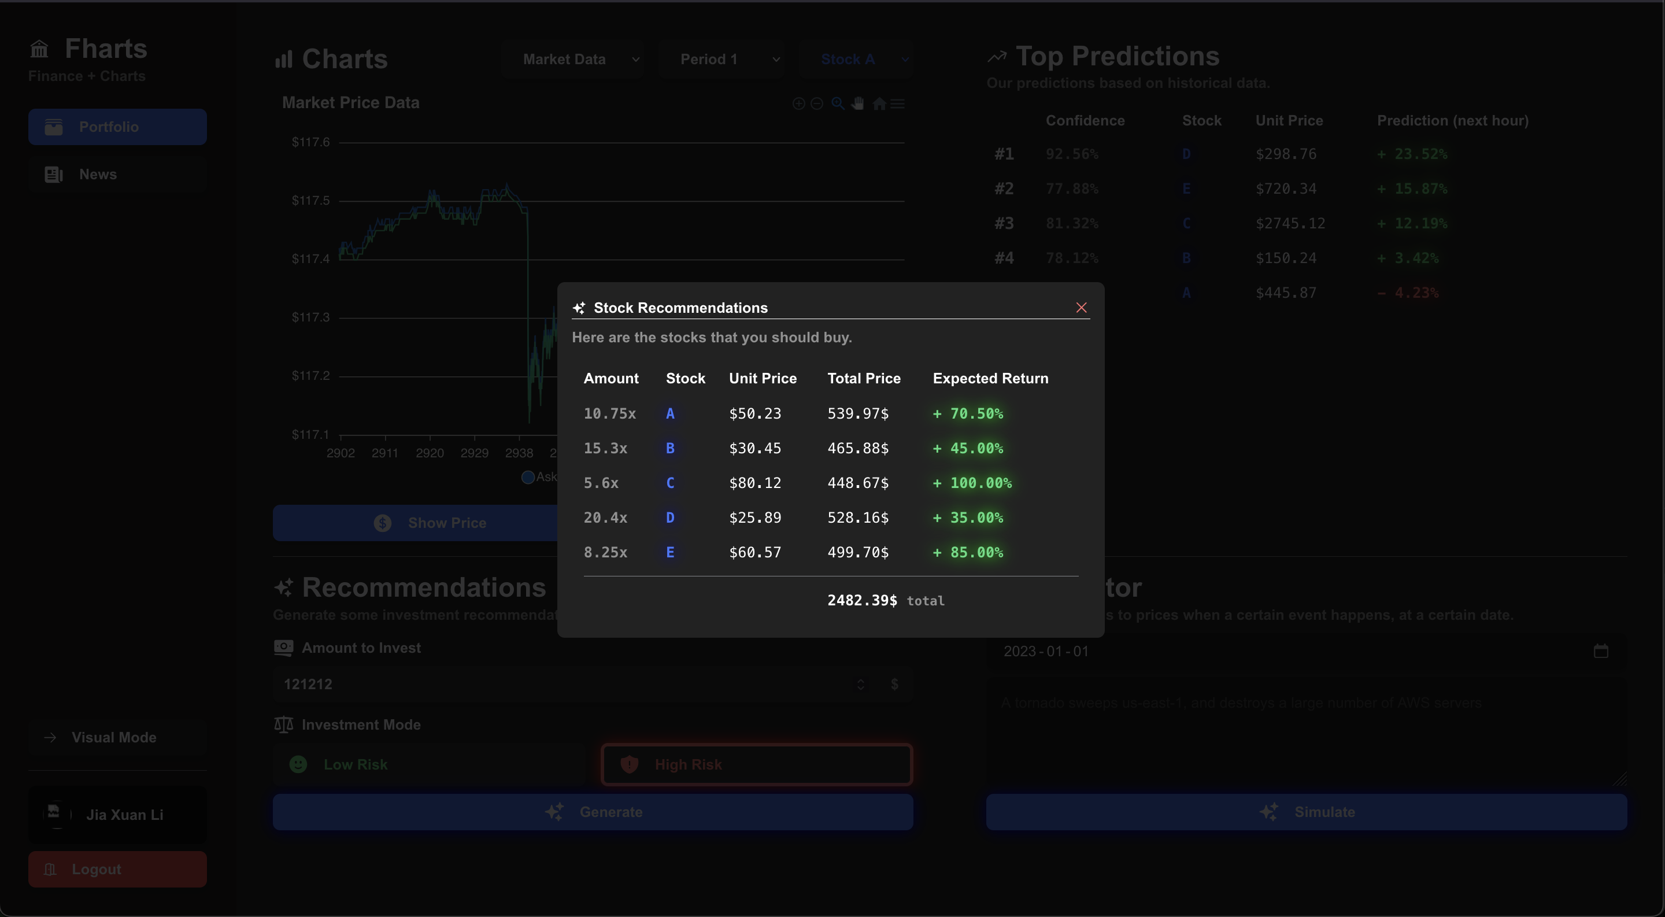Go to News in sidebar

tap(117, 175)
